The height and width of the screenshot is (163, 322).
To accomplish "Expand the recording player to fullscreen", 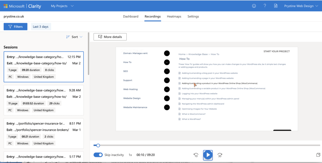I will [x=318, y=155].
